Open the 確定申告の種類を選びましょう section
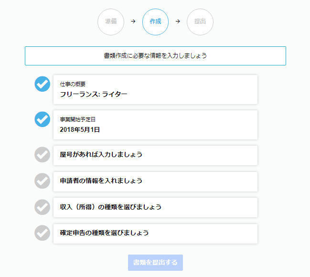Image resolution: width=310 pixels, height=277 pixels. coord(155,234)
